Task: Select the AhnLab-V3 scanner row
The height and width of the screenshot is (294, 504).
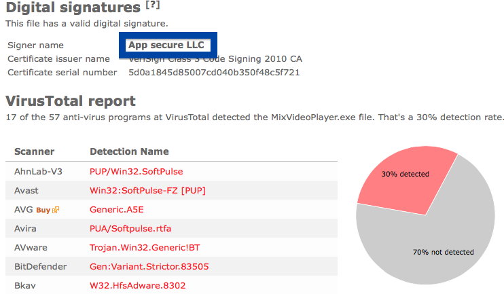Action: coord(171,172)
